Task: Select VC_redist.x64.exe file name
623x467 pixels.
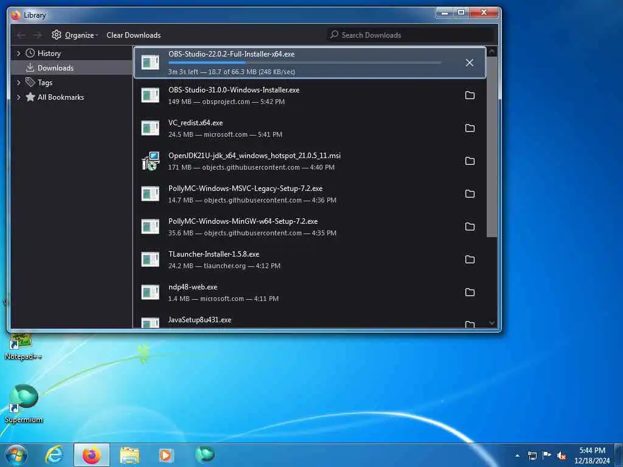Action: pyautogui.click(x=195, y=123)
